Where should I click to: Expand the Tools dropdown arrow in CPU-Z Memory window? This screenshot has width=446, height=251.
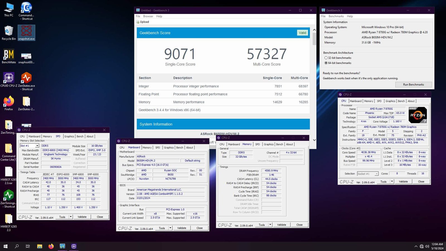pos(270,225)
